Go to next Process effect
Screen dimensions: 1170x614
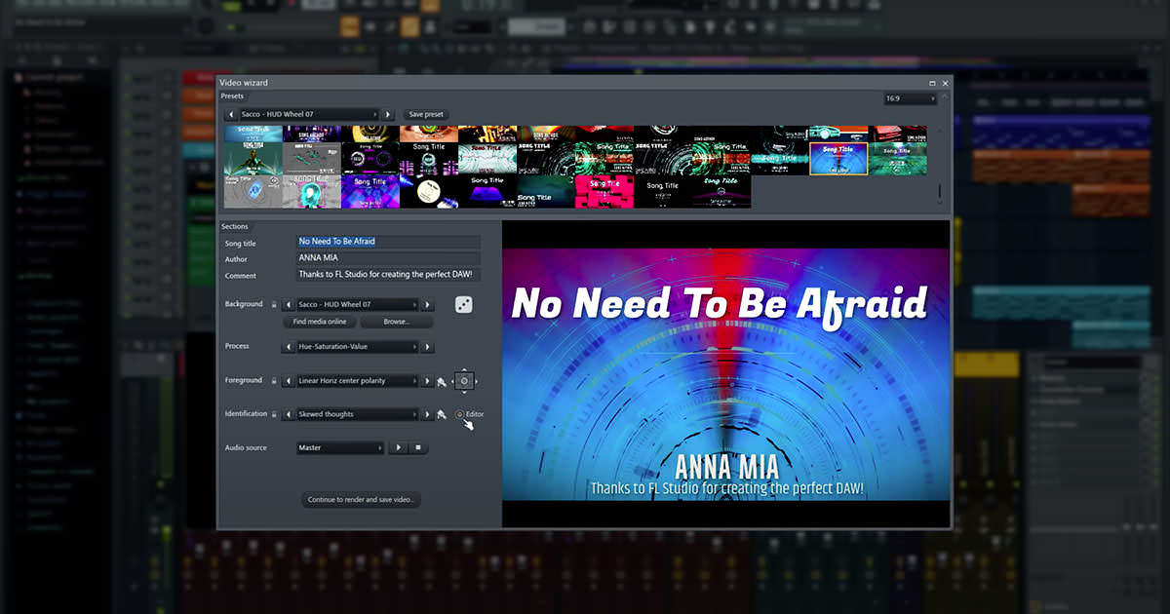coord(427,347)
